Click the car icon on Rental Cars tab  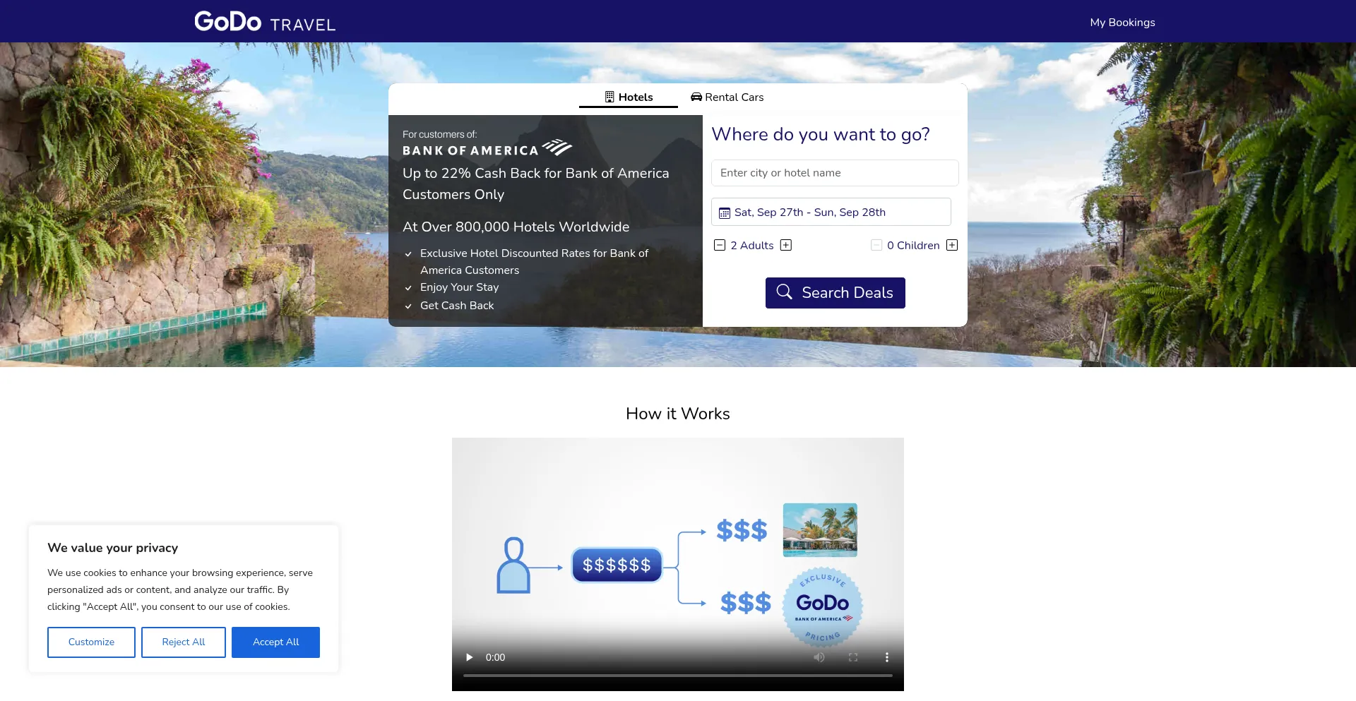point(696,97)
